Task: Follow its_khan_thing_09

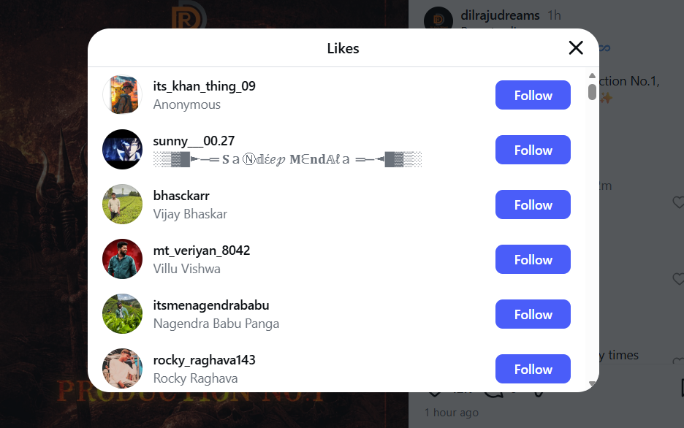Action: click(533, 95)
